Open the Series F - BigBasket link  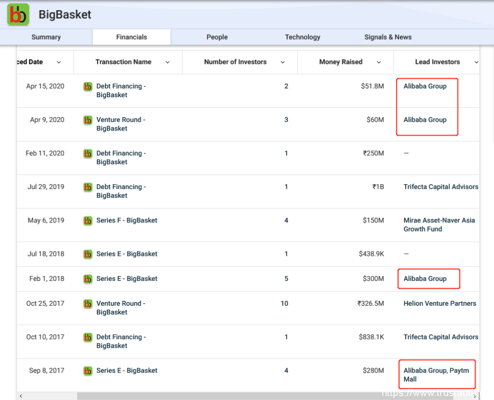(x=126, y=220)
